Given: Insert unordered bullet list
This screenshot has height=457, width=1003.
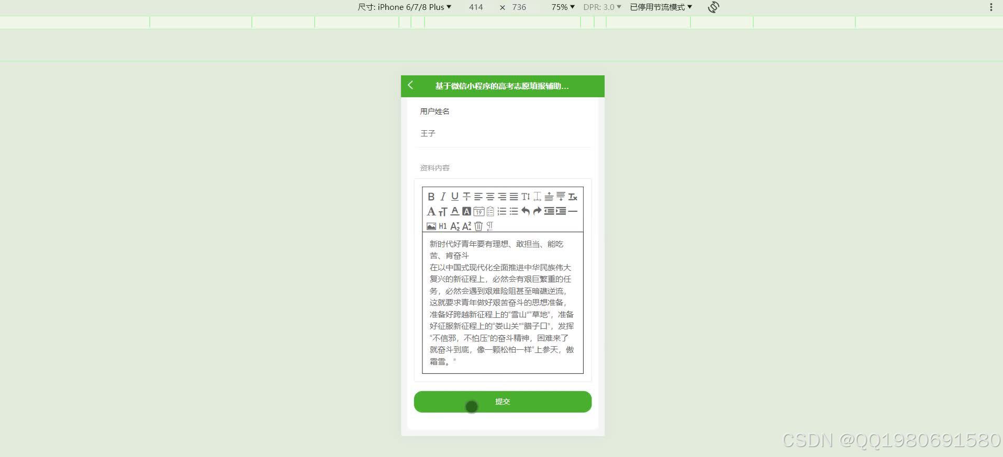Looking at the screenshot, I should click(514, 211).
